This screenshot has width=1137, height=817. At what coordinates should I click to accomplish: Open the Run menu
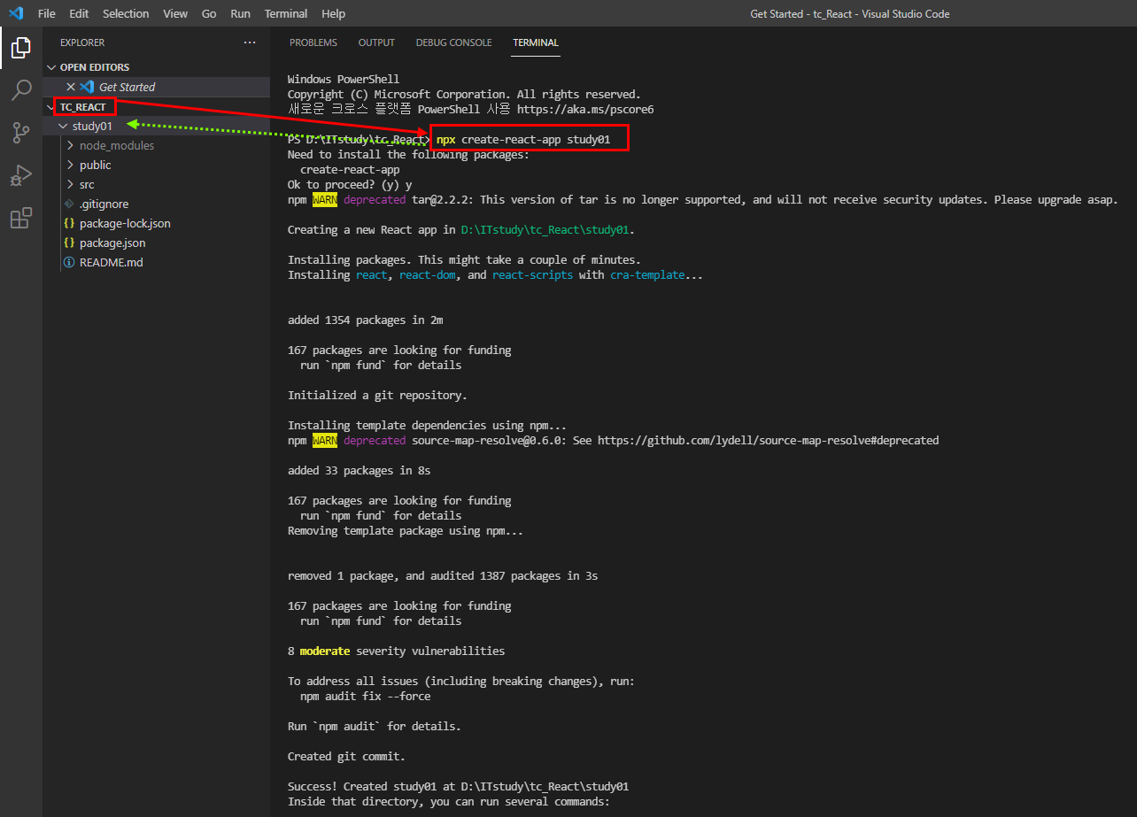click(240, 13)
